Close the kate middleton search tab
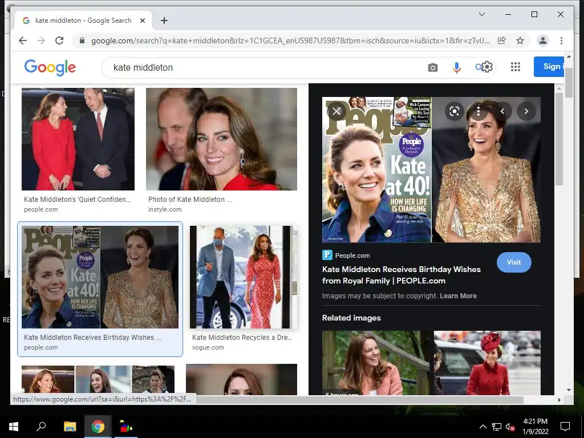 tap(142, 21)
